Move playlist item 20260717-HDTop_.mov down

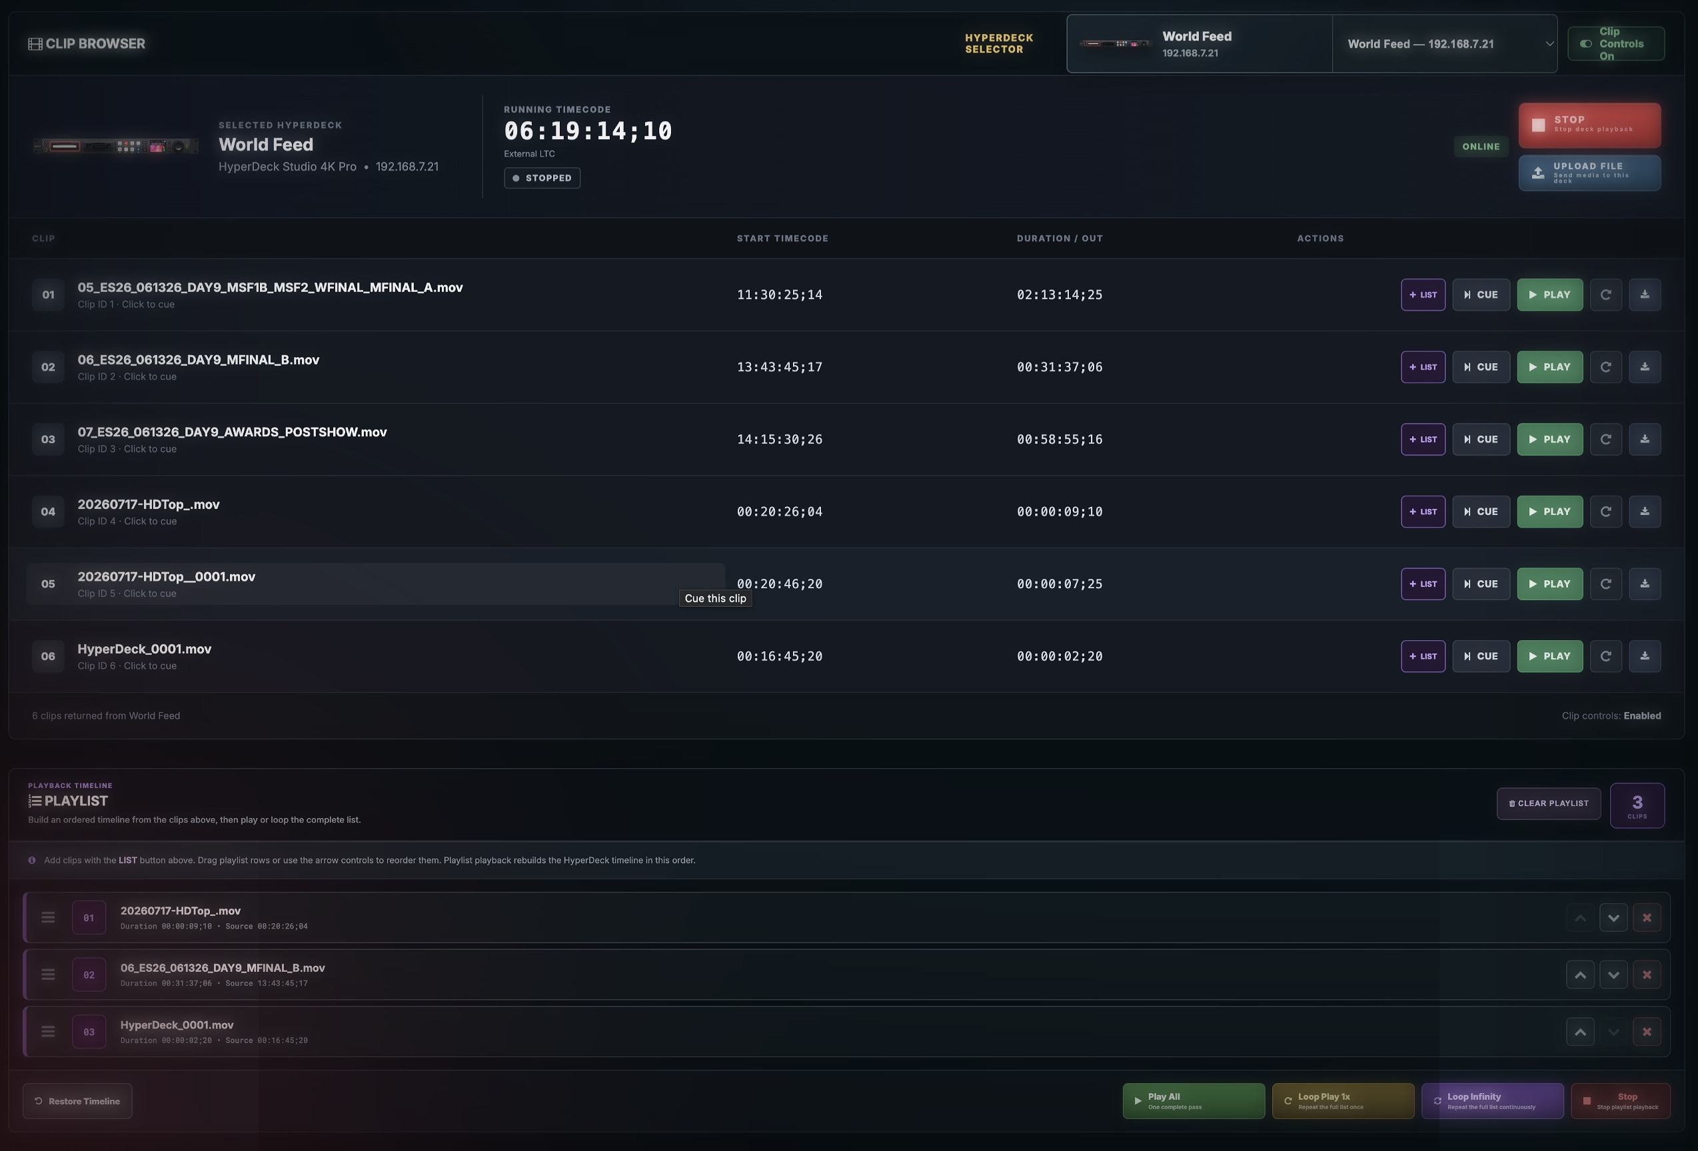1613,918
